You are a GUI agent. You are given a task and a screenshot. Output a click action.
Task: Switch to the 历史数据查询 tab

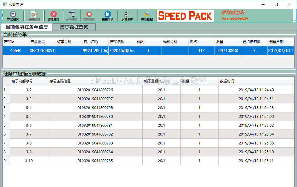pos(74,27)
